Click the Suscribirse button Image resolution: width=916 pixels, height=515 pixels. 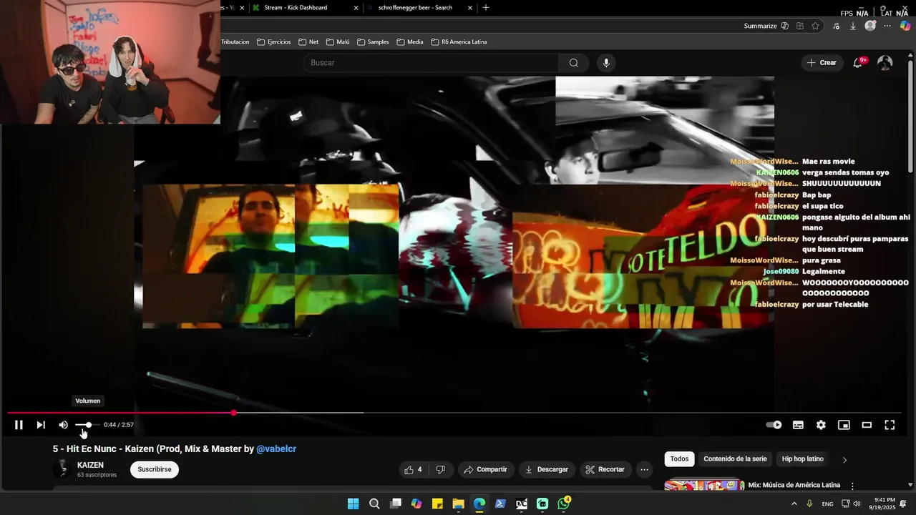tap(155, 469)
